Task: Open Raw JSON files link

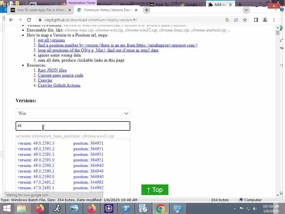Action: [52, 70]
